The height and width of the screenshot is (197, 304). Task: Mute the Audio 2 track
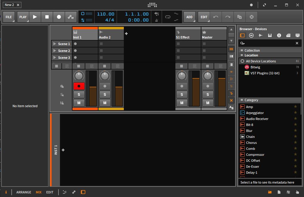pyautogui.click(x=105, y=103)
